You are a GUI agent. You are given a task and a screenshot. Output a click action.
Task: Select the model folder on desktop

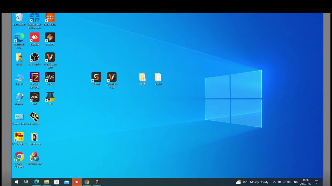tap(158, 79)
